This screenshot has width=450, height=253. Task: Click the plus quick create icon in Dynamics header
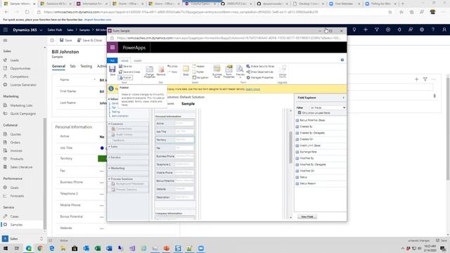tap(366, 30)
